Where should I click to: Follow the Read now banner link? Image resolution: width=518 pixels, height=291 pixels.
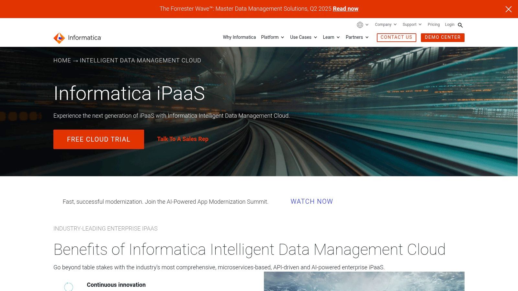point(345,9)
